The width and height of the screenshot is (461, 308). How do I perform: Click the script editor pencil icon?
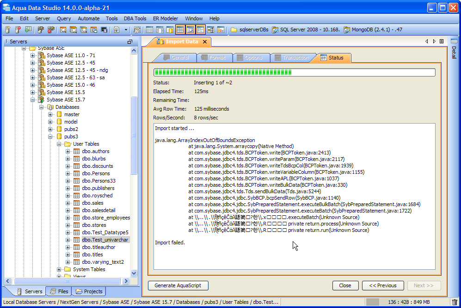tap(117, 30)
